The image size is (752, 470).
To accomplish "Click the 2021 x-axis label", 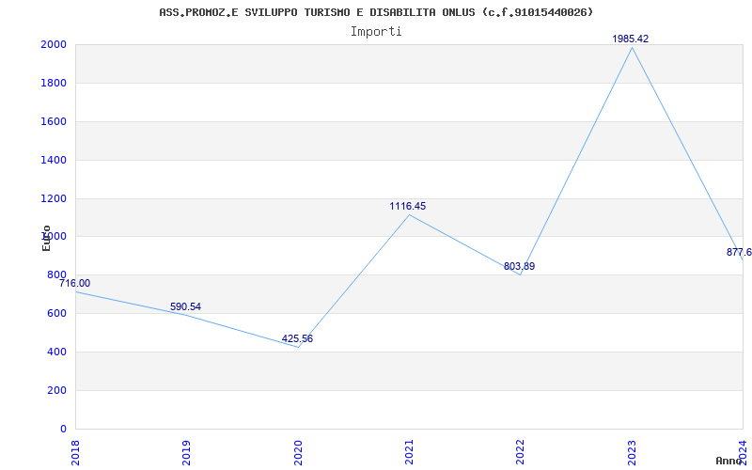I will [x=409, y=452].
